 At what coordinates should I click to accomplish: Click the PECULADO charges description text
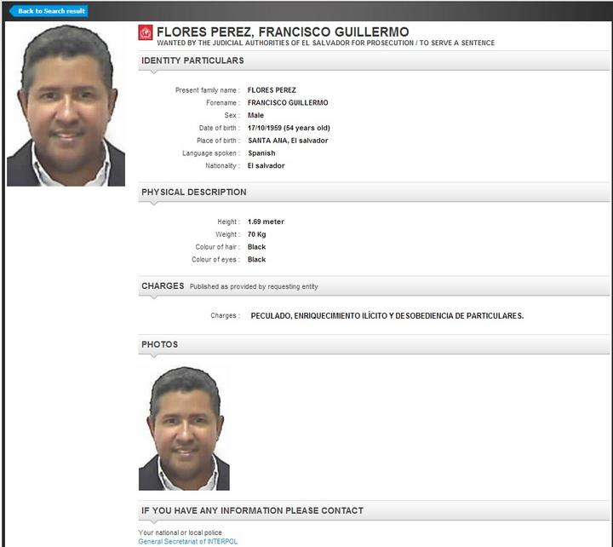coord(387,315)
